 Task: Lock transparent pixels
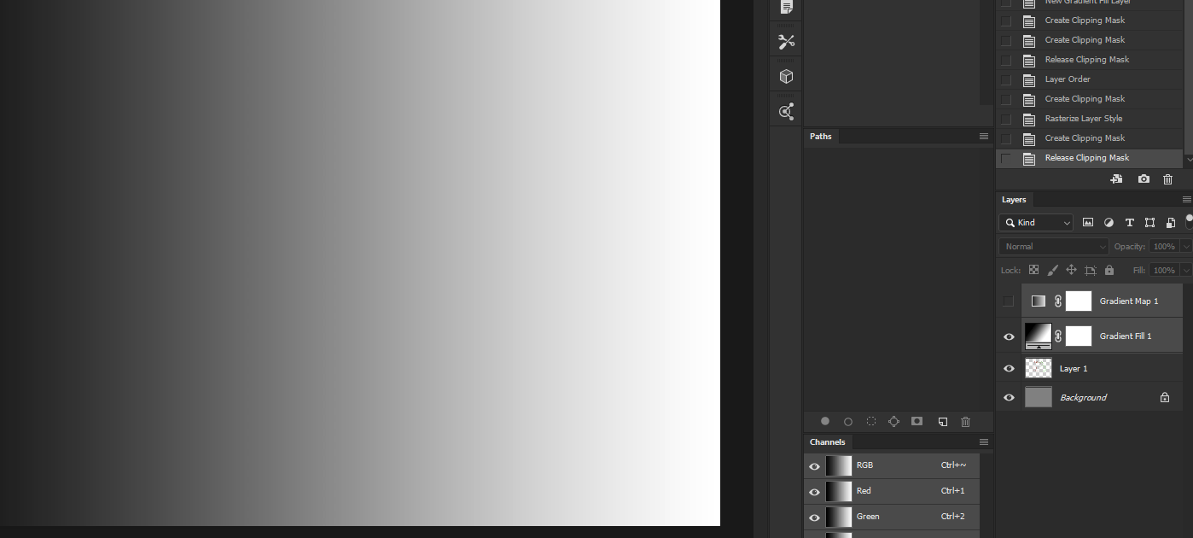coord(1033,270)
